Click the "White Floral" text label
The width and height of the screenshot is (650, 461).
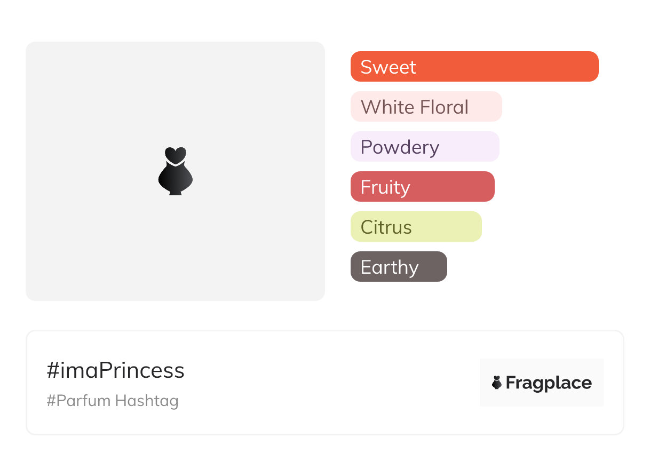415,107
